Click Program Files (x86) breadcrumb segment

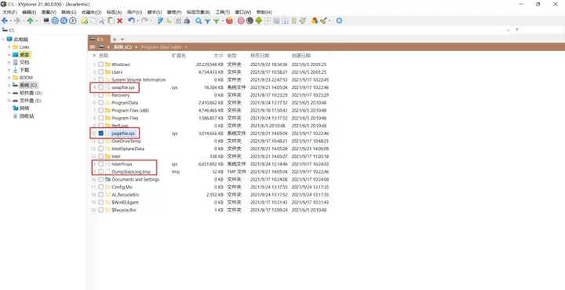(x=161, y=47)
